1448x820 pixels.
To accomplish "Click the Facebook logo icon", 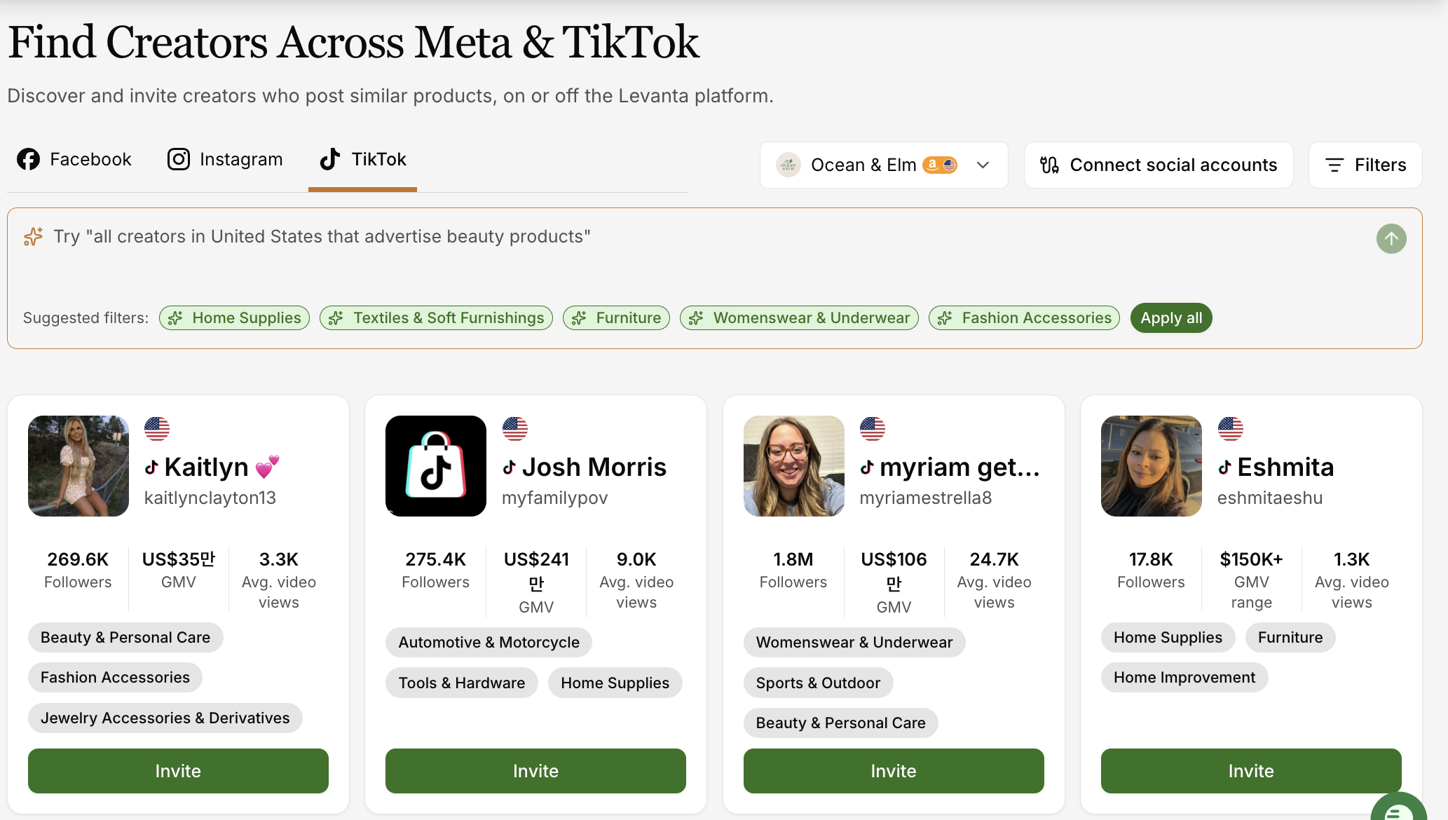I will point(28,159).
